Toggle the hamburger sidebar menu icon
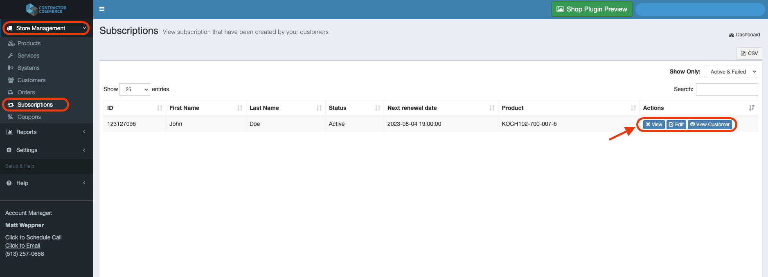This screenshot has width=768, height=277. click(102, 9)
